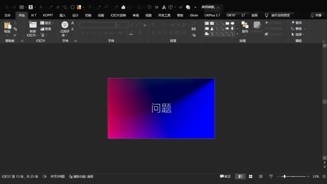
Task: Open the 文件 File menu
Action: tap(8, 15)
